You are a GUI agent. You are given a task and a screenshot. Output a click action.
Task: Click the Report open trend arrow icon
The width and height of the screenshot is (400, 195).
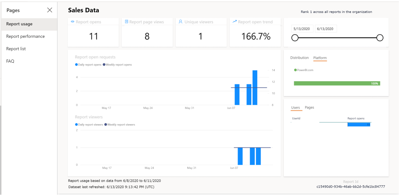tap(235, 22)
